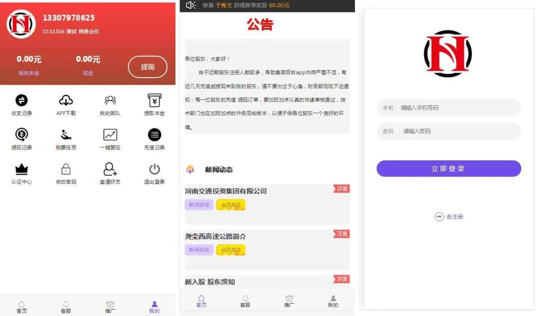Click the 一键复投 reinvest chart icon

[110, 135]
